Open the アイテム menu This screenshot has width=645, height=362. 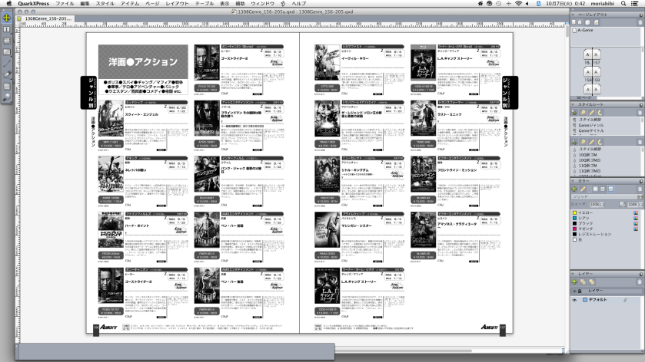[130, 3]
